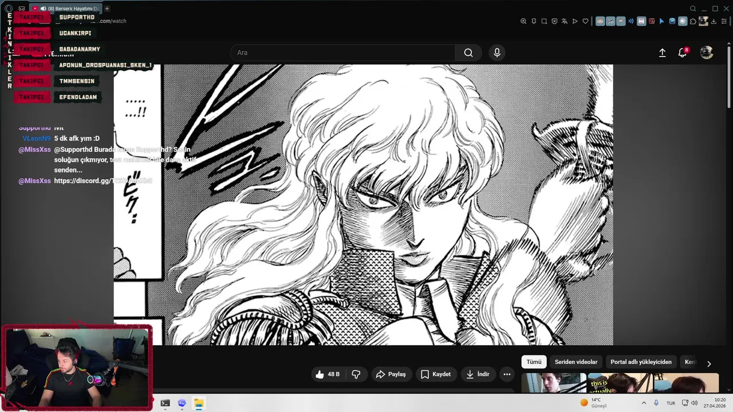This screenshot has width=733, height=412.
Task: Open the volume speaker tray icon
Action: click(695, 403)
